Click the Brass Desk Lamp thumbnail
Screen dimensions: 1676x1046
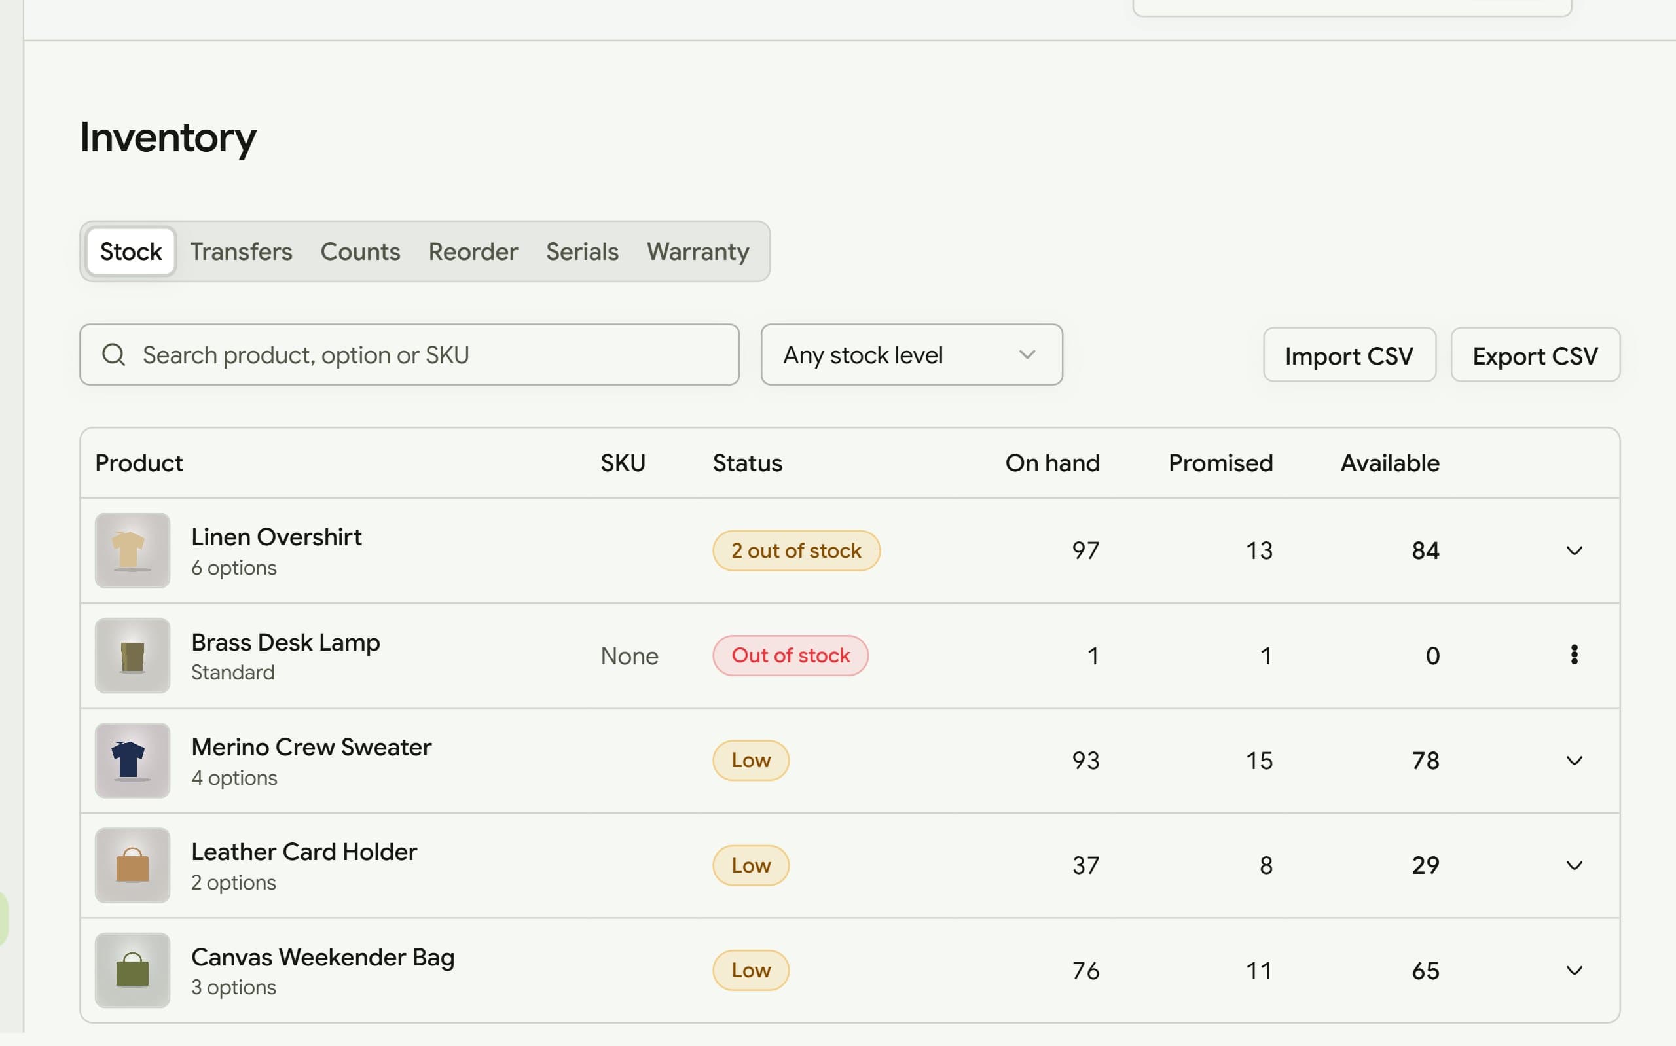pyautogui.click(x=133, y=656)
